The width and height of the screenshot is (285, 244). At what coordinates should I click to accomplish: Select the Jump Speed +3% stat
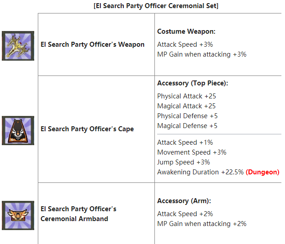tap(184, 162)
